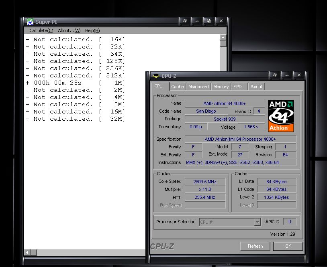This screenshot has width=327, height=267.
Task: Click the HTT value '255.4 MHz'
Action: tap(205, 197)
